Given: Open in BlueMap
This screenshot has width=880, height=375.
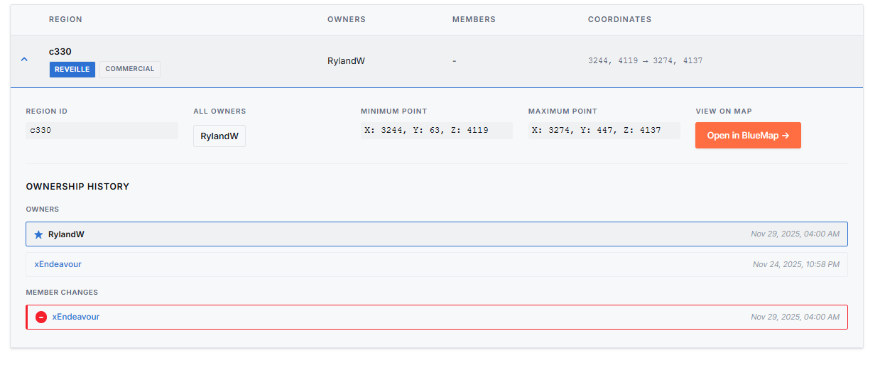Looking at the screenshot, I should pyautogui.click(x=748, y=135).
